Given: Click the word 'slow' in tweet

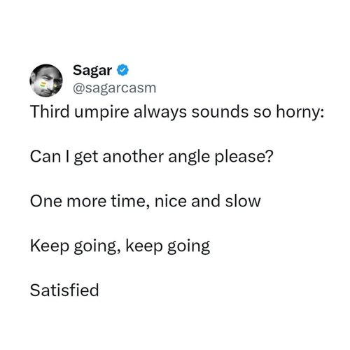Looking at the screenshot, I should (x=243, y=201).
